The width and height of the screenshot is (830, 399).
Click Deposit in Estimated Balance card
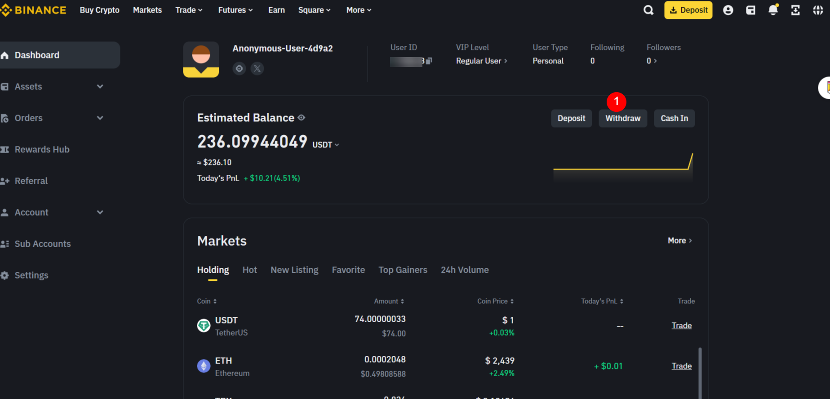[x=571, y=118]
